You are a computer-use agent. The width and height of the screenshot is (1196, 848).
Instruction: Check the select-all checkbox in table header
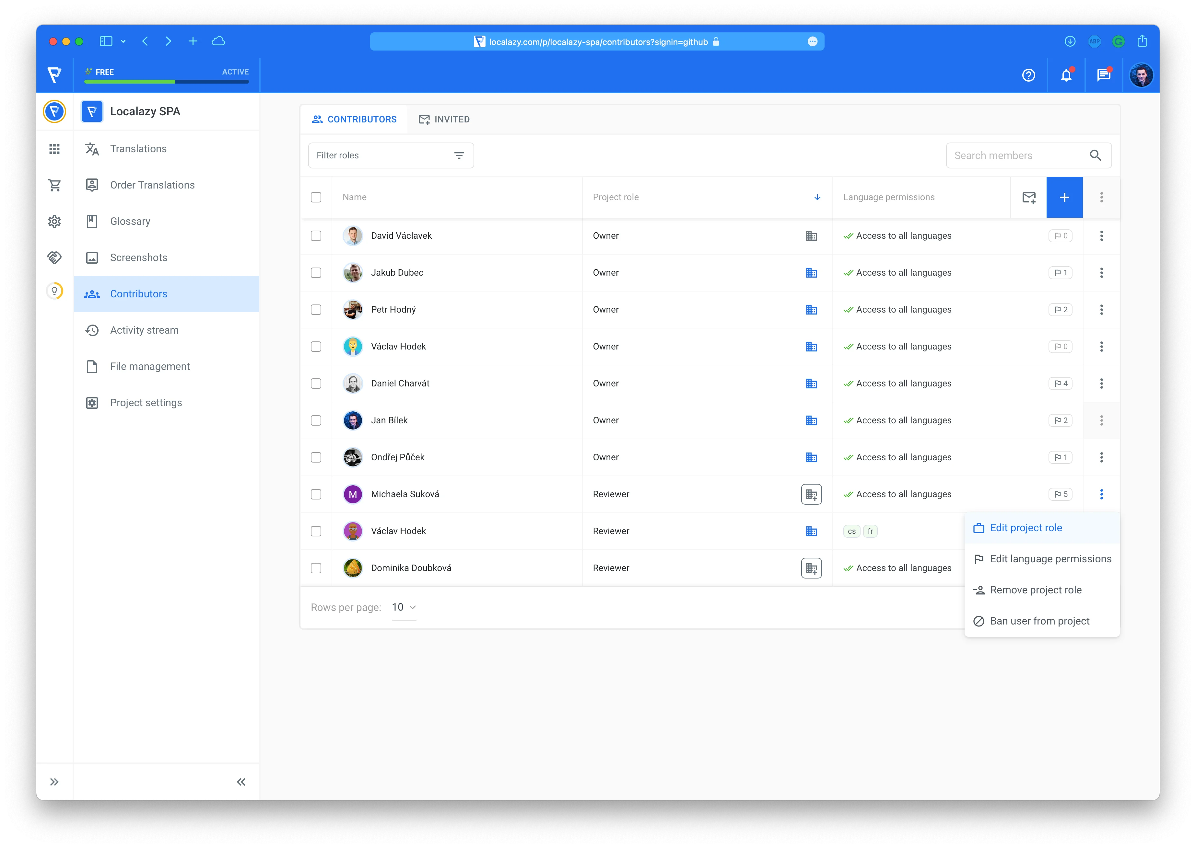point(316,197)
